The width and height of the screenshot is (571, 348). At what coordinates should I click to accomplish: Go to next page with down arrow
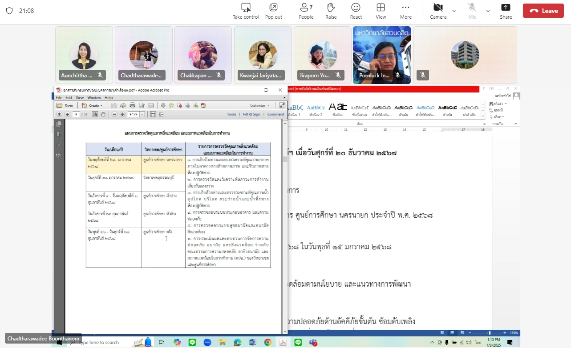(x=67, y=114)
